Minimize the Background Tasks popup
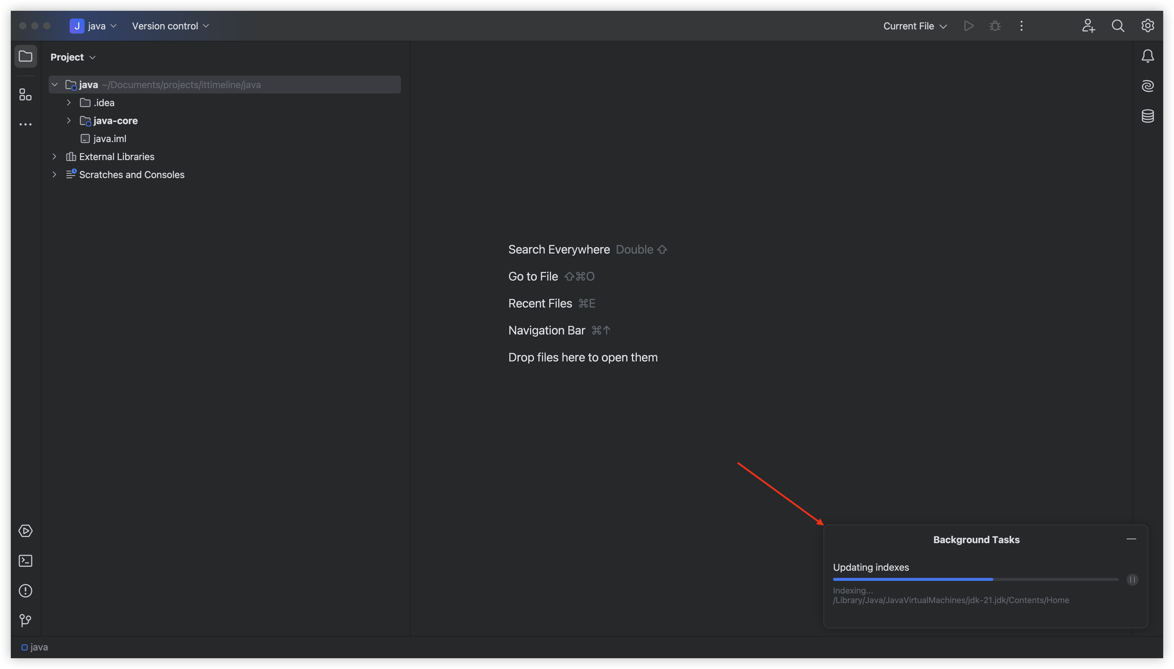 (1131, 539)
